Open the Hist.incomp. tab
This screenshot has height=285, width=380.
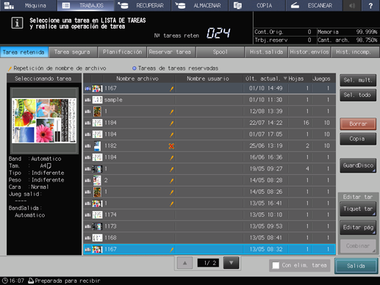point(355,52)
